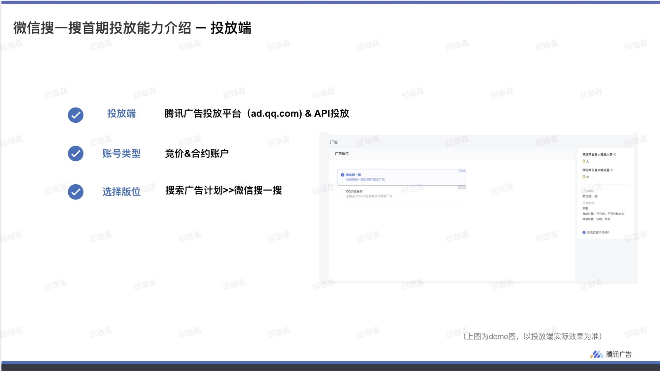Click the 广告 section heading
Screen dimensions: 660x371
334,142
